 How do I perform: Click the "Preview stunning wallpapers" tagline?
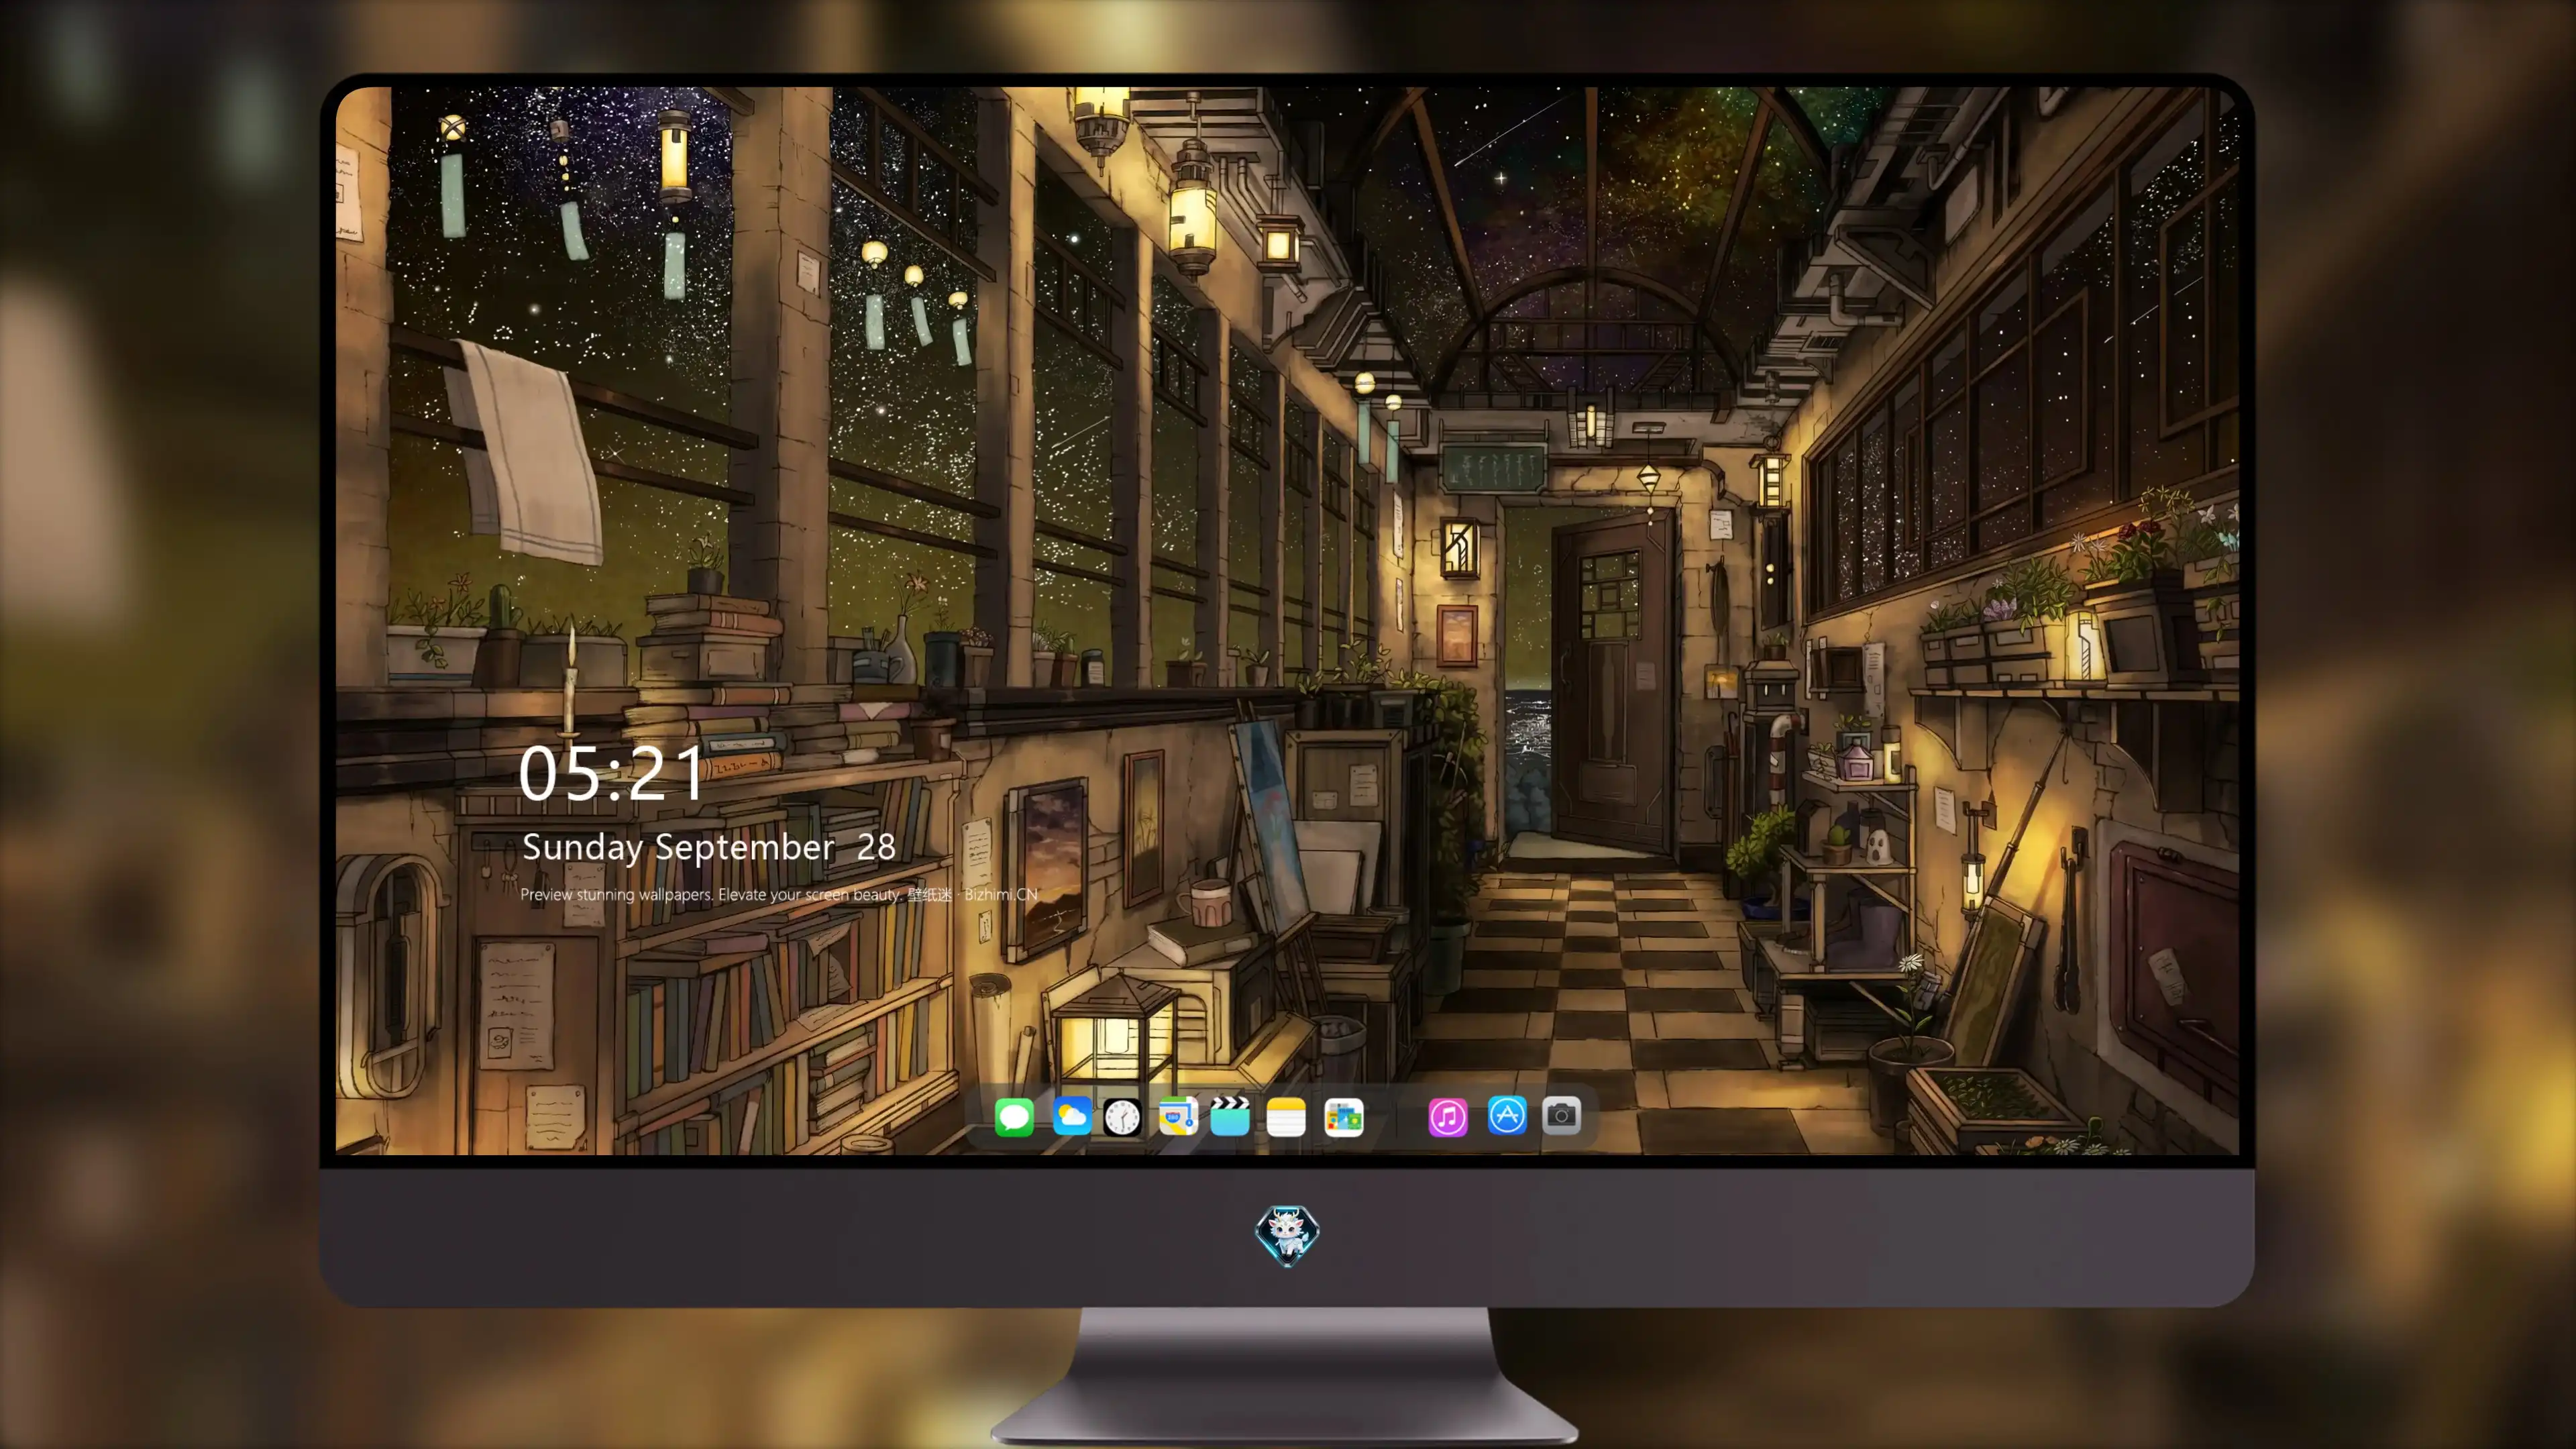(779, 894)
